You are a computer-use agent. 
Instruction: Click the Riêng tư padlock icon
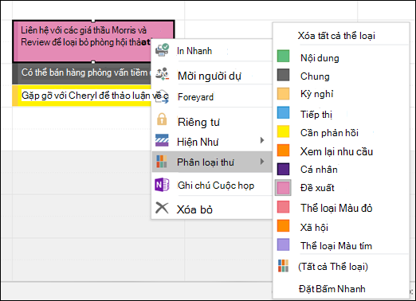coord(162,119)
